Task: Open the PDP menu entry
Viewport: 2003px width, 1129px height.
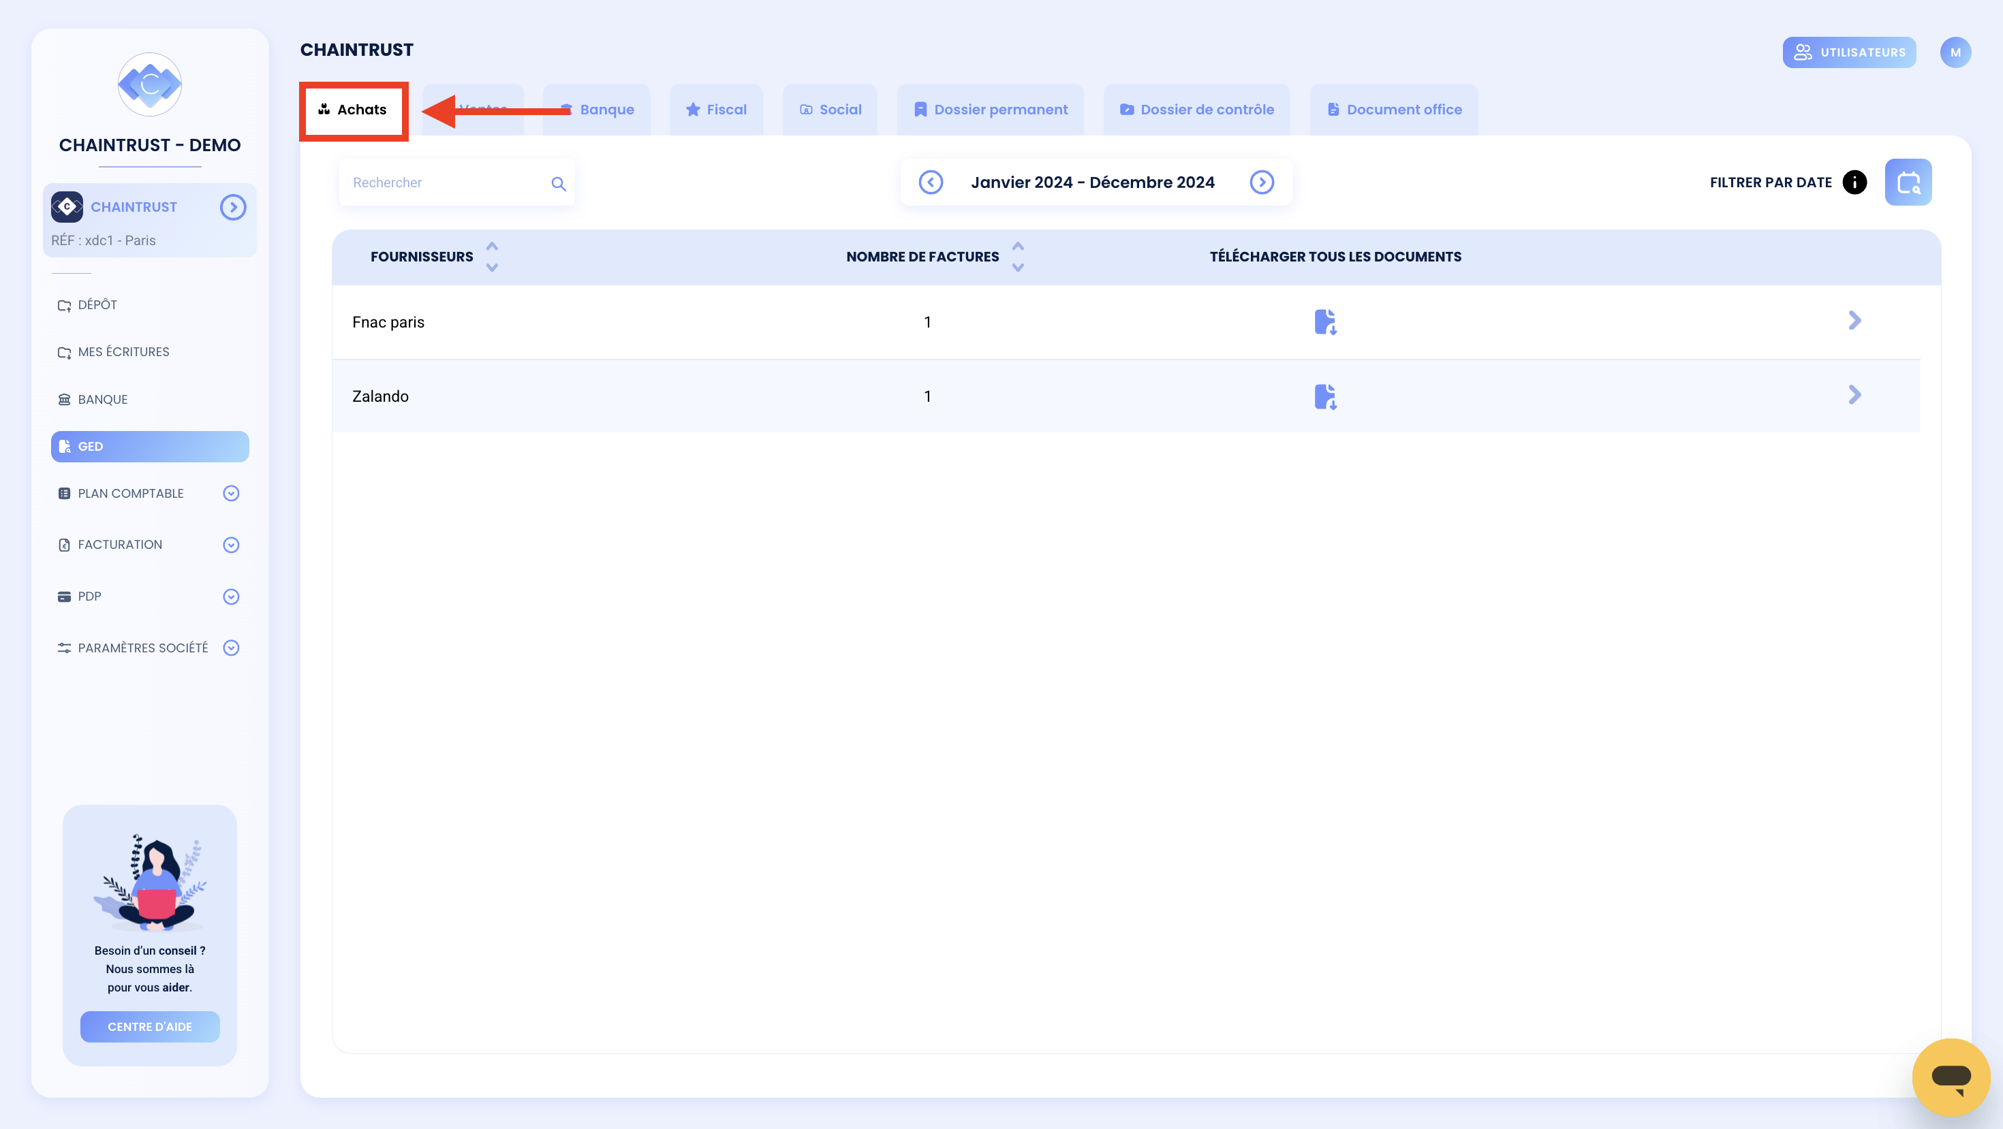Action: click(x=79, y=597)
